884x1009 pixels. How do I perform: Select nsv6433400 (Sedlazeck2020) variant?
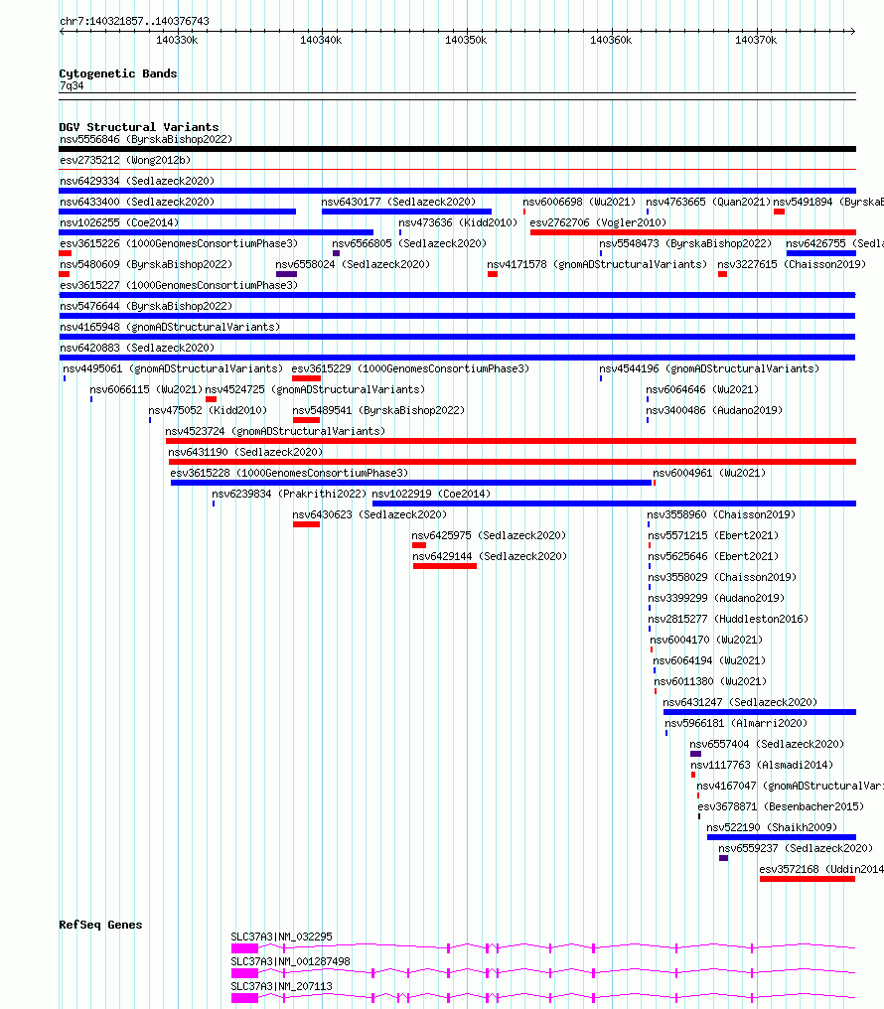click(137, 202)
